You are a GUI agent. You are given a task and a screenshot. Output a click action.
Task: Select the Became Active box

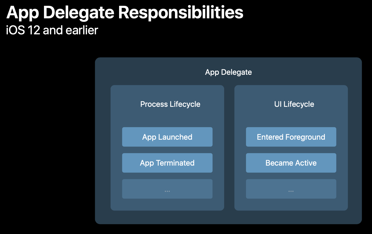[x=291, y=163]
